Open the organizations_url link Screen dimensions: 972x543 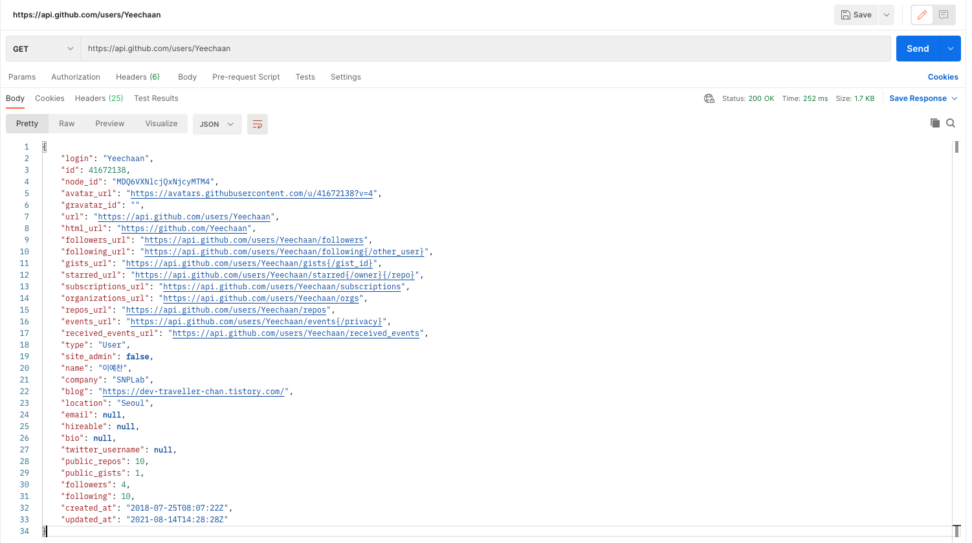261,298
